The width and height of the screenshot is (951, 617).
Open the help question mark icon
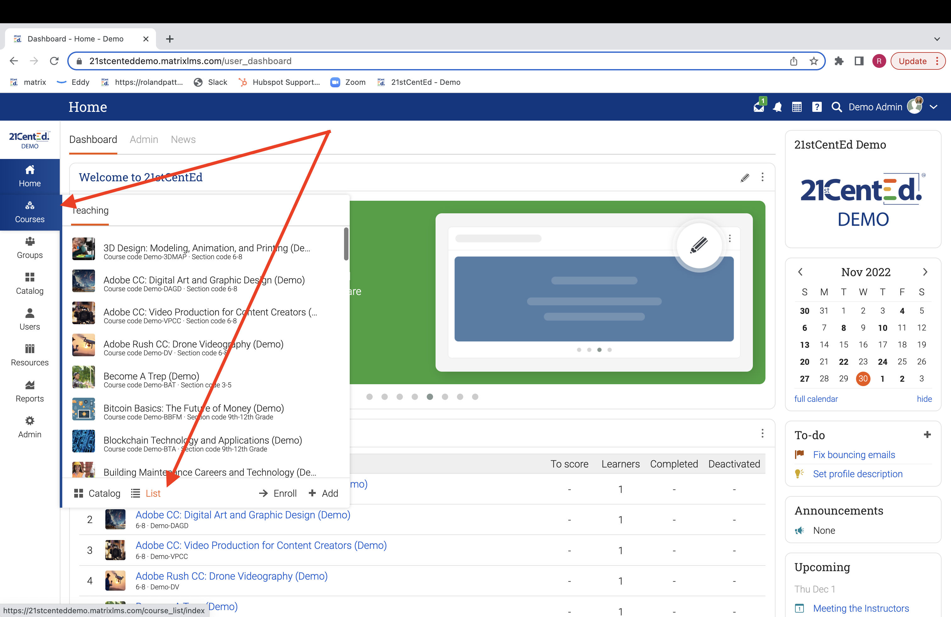pos(816,106)
